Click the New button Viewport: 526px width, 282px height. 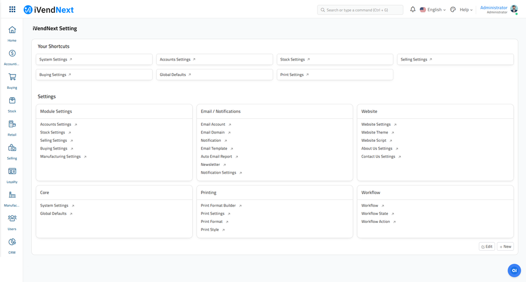pyautogui.click(x=505, y=247)
